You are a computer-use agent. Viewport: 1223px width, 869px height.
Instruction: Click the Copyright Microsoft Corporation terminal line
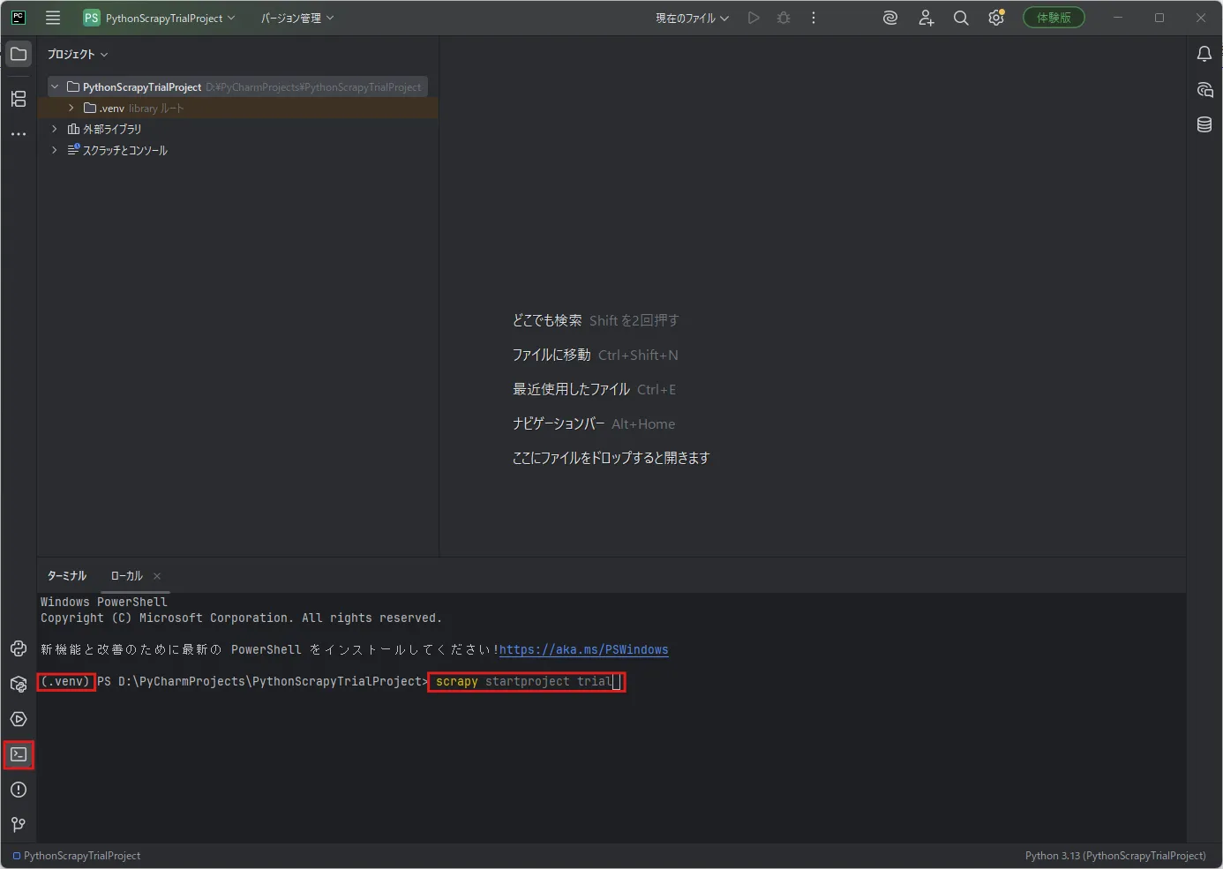coord(241,618)
